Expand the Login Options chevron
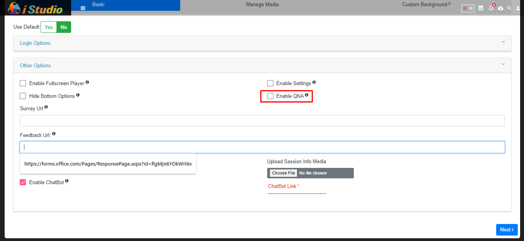Image resolution: width=524 pixels, height=241 pixels. [x=503, y=42]
